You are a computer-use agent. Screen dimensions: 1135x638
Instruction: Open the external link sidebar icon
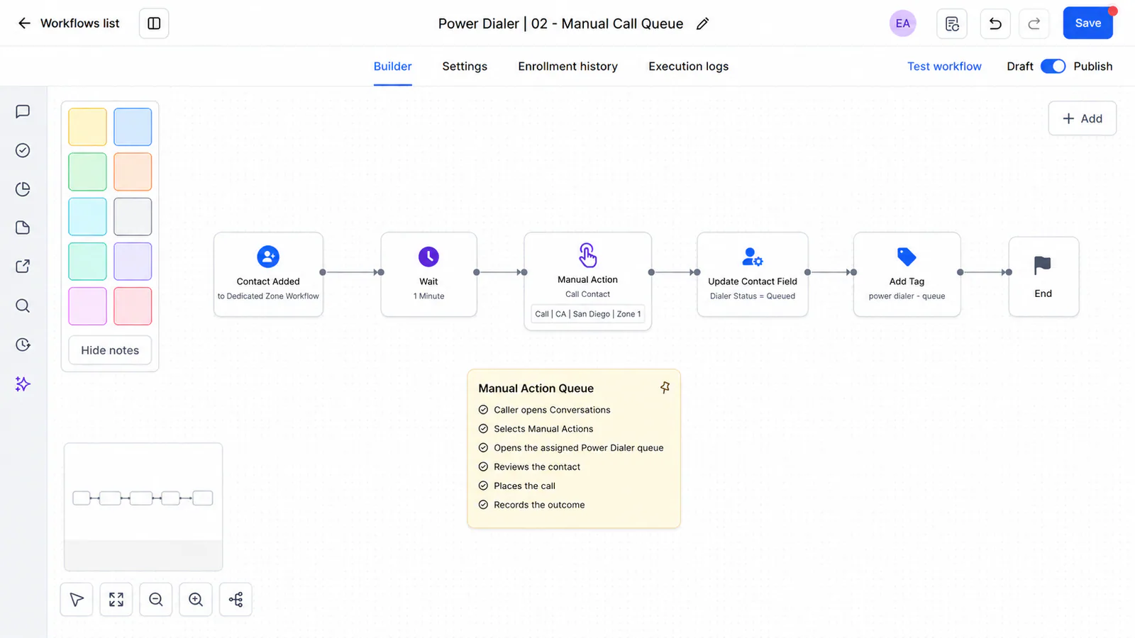[x=23, y=267]
